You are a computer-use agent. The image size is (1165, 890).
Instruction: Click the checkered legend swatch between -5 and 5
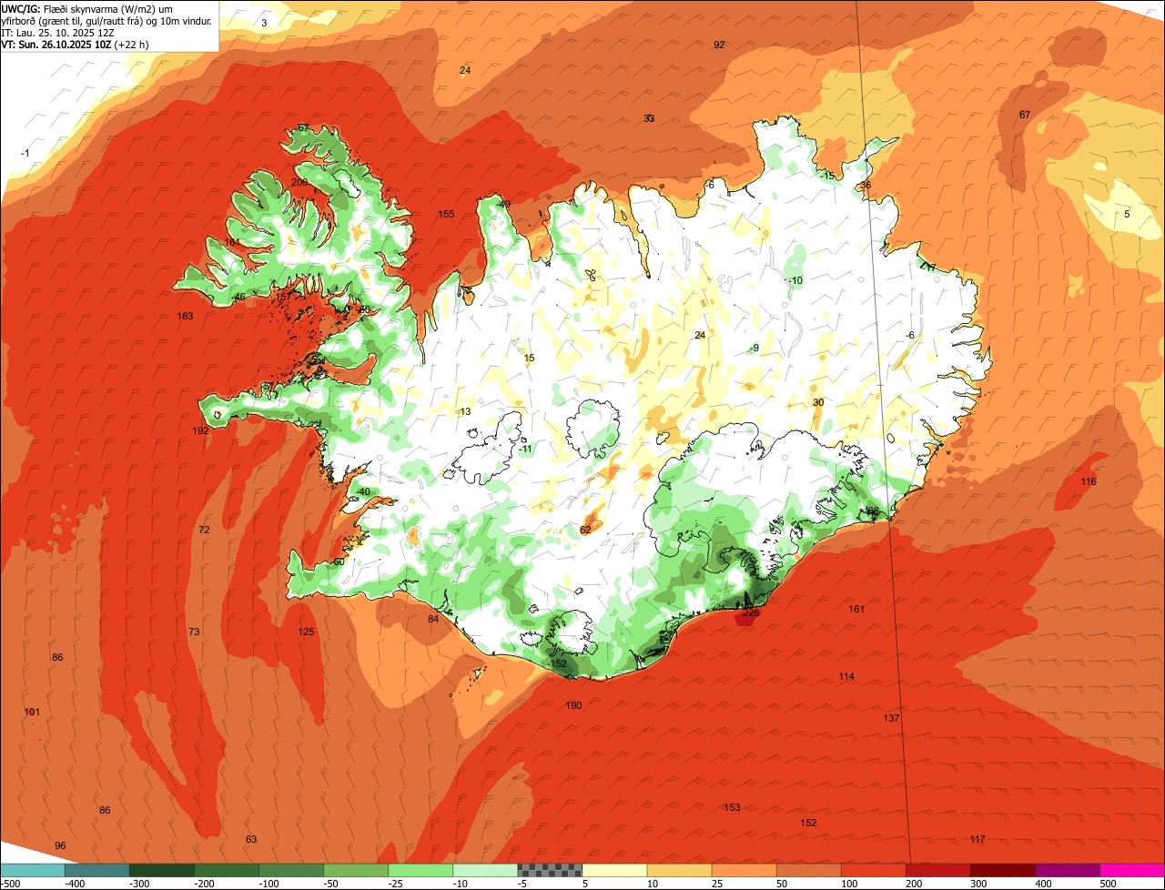coord(550,870)
